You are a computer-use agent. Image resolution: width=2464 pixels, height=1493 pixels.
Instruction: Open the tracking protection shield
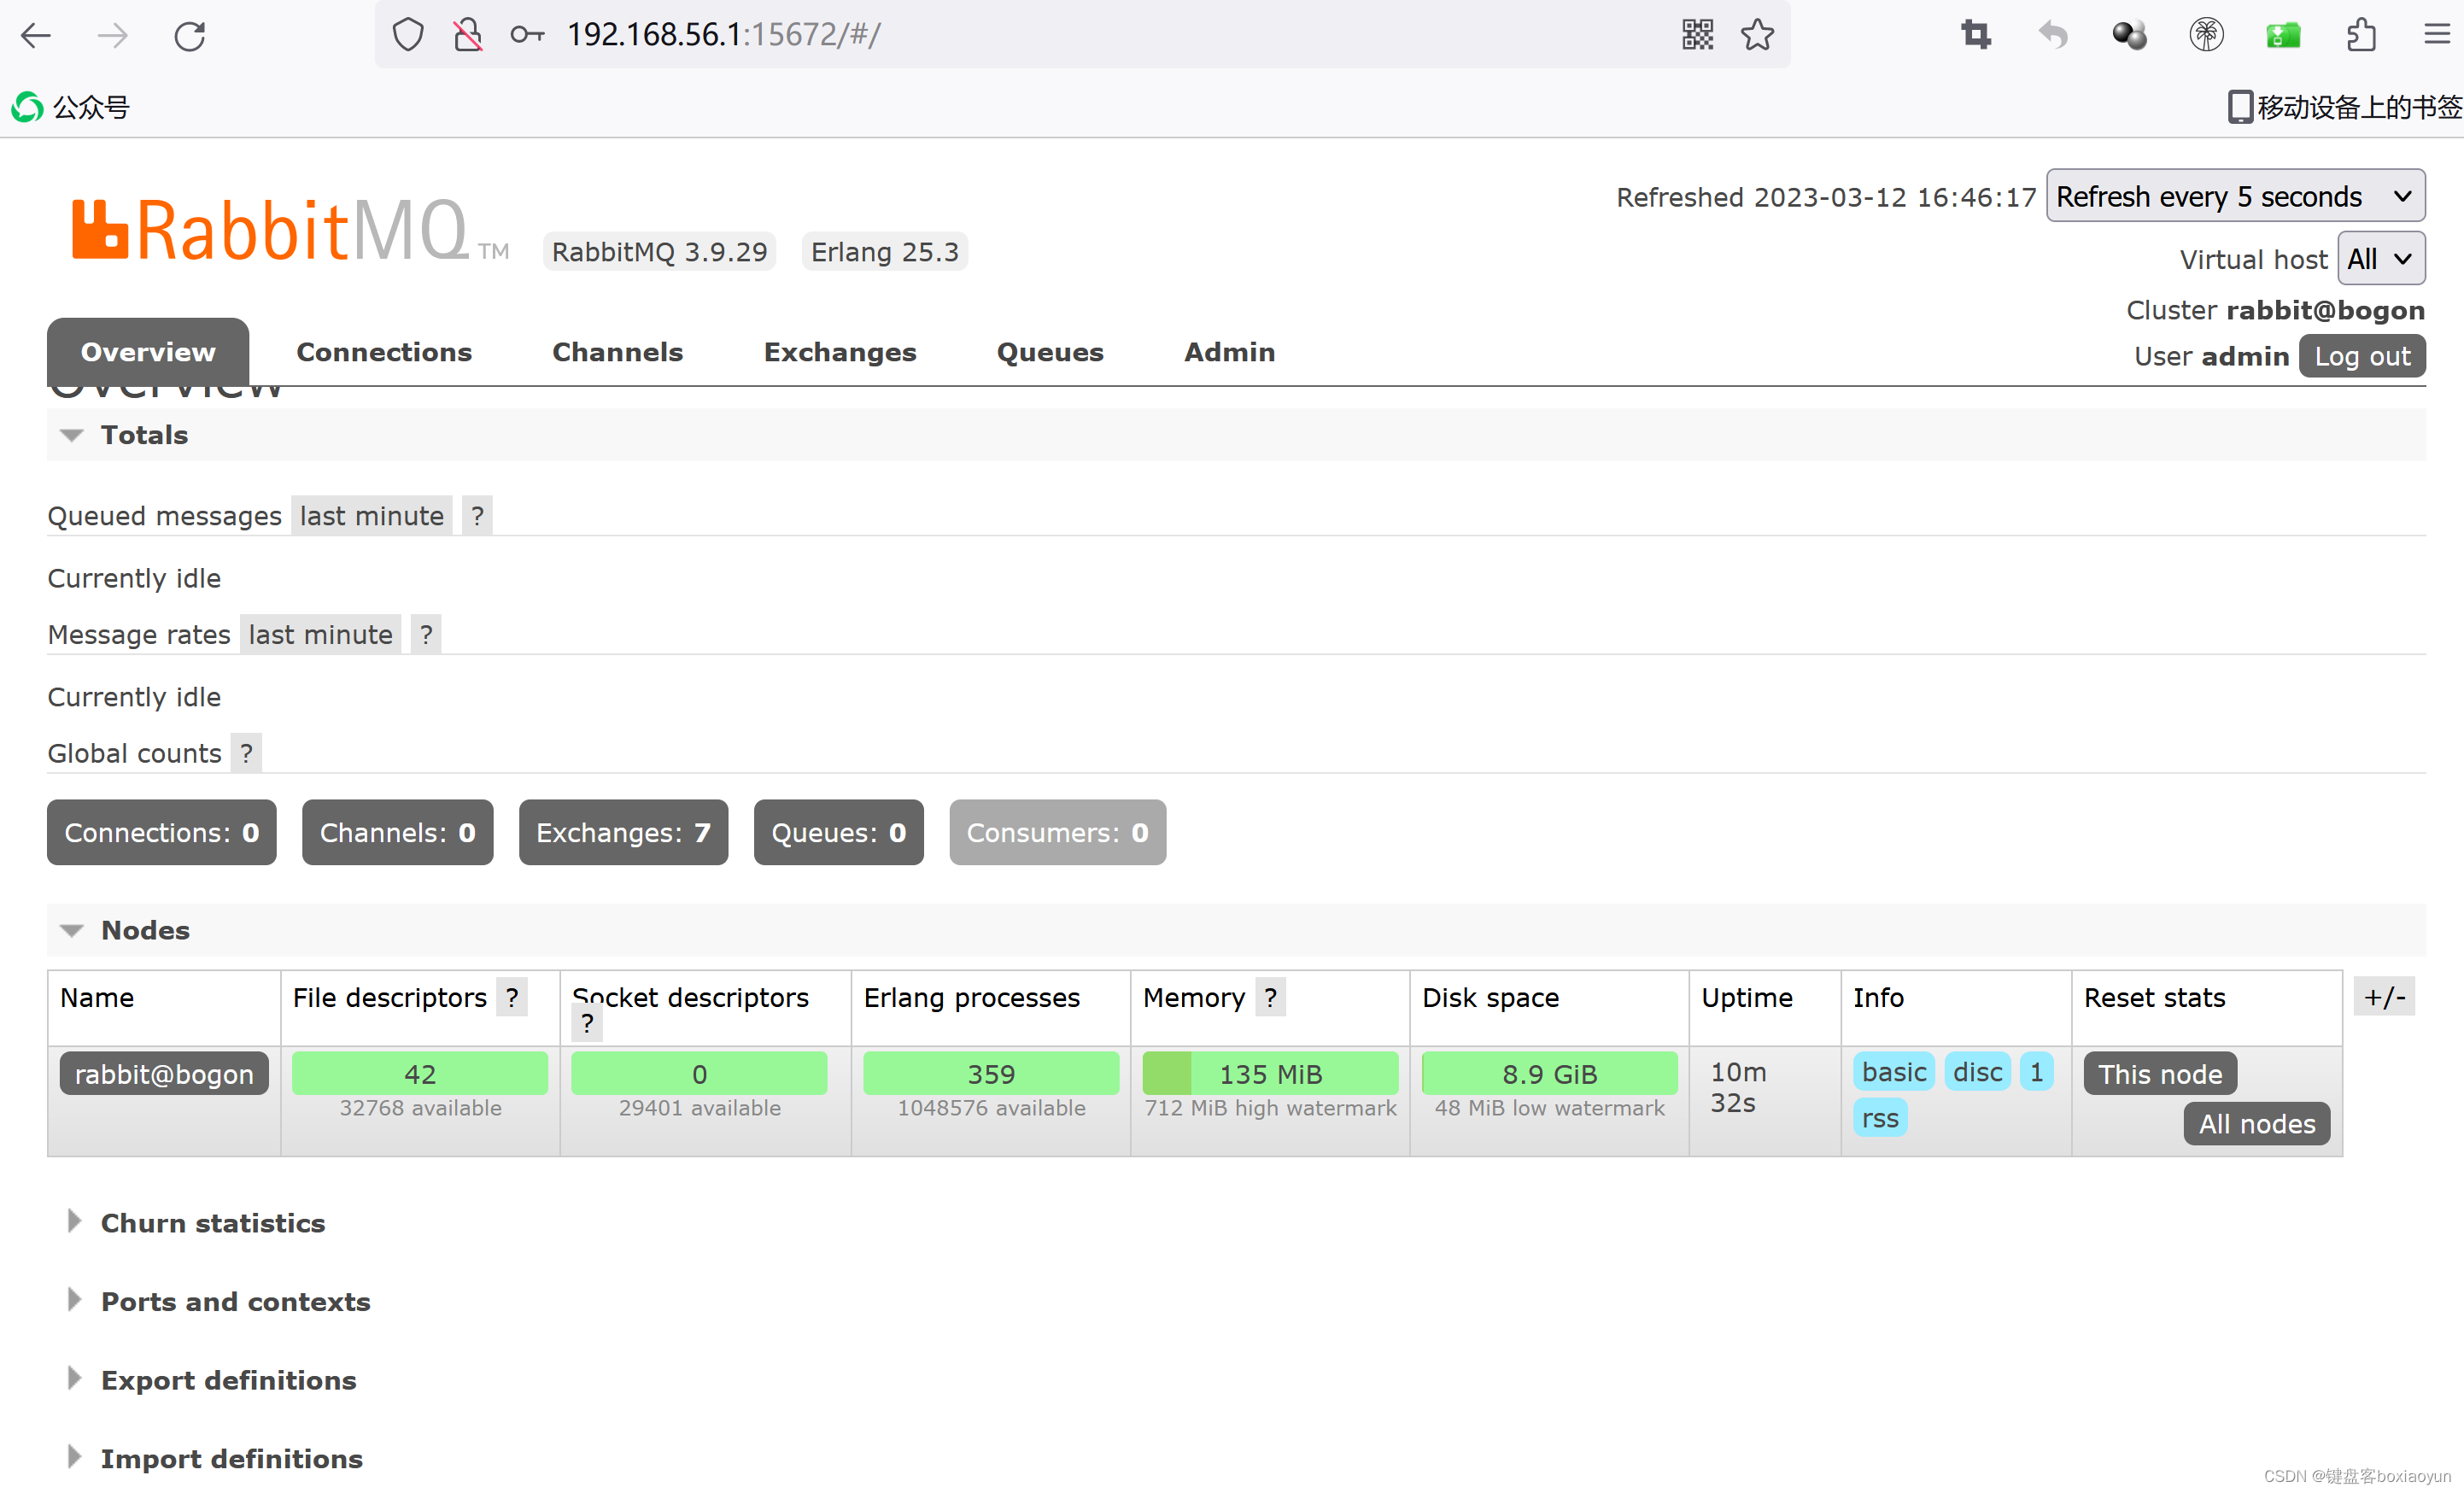tap(408, 33)
